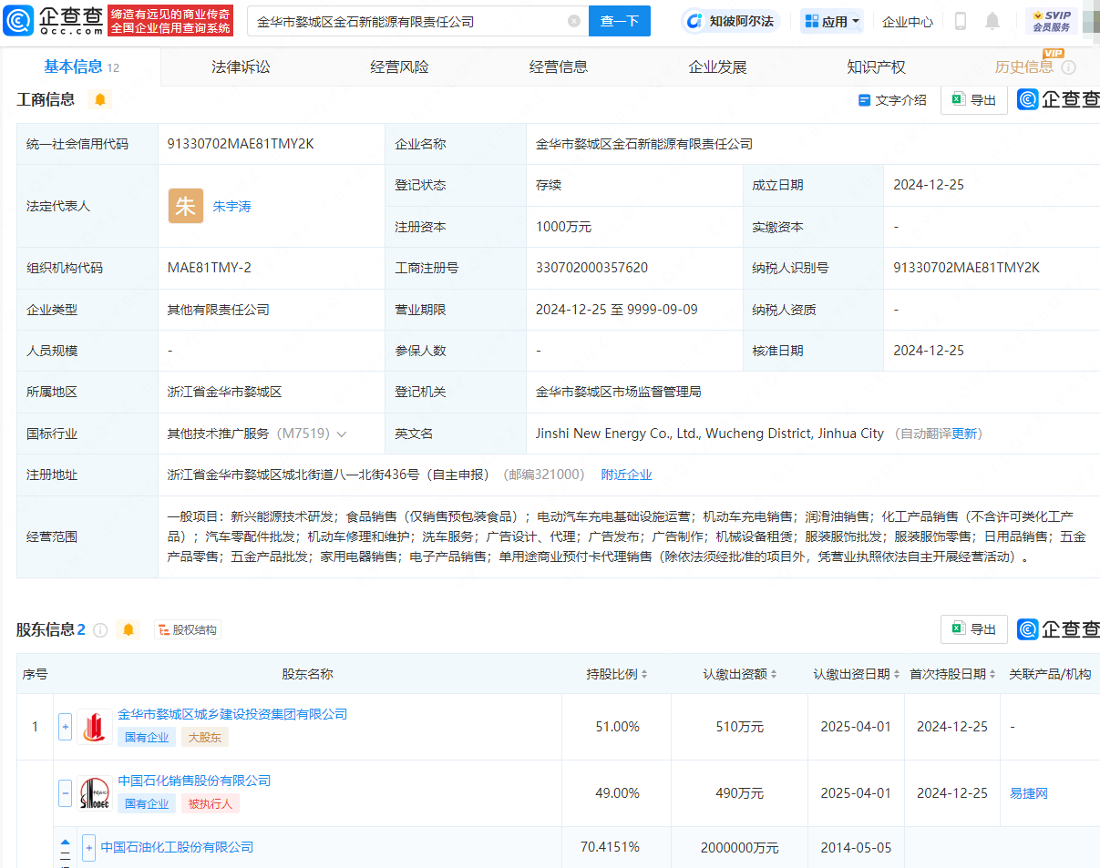The width and height of the screenshot is (1100, 868).
Task: Expand the 中国石油化工股份有限公司 sub-row
Action: point(88,847)
